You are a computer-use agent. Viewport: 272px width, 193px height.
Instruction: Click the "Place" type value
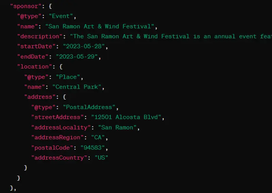coord(70,77)
